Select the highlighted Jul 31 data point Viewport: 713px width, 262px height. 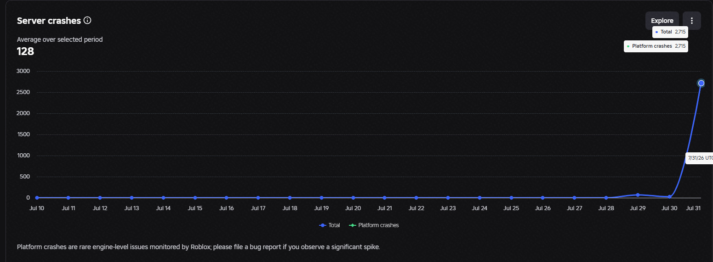click(x=701, y=83)
